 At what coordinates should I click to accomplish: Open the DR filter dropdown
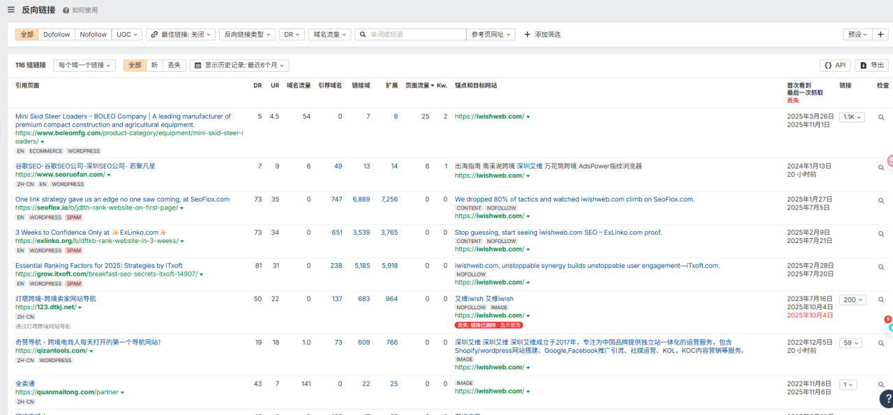click(292, 33)
